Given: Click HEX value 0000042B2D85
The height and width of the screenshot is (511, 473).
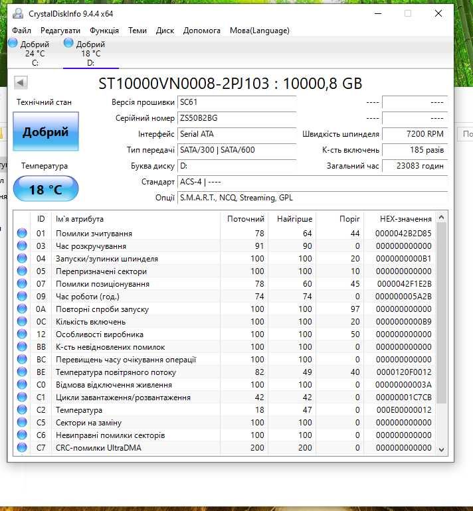Looking at the screenshot, I should pos(403,234).
